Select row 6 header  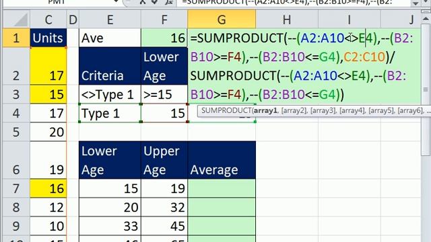tap(16, 160)
